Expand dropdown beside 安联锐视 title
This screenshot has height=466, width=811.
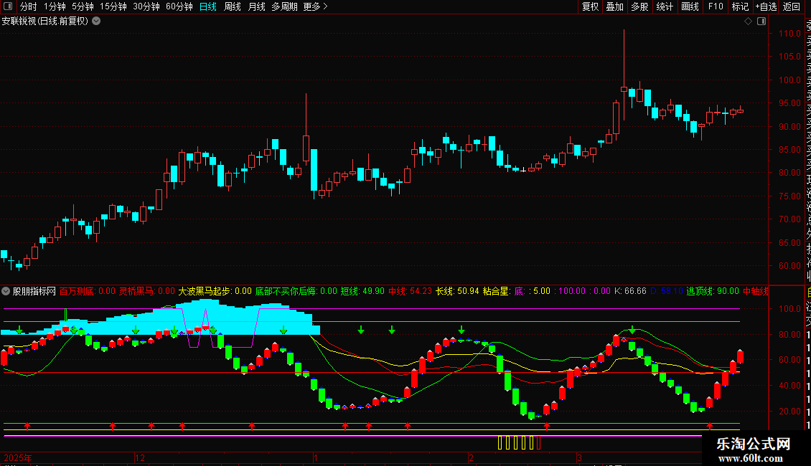[x=96, y=22]
